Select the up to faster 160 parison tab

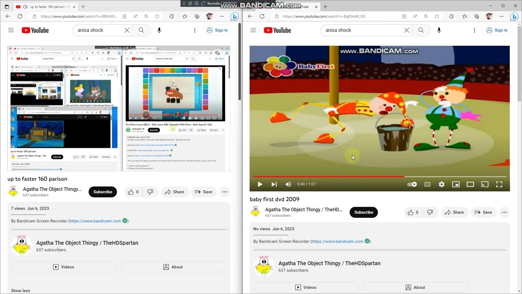(x=45, y=7)
